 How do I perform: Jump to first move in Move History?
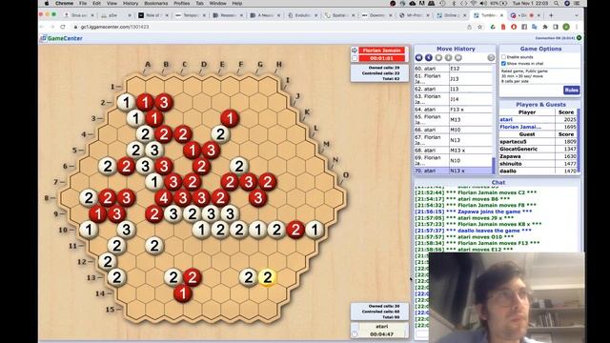pos(418,57)
